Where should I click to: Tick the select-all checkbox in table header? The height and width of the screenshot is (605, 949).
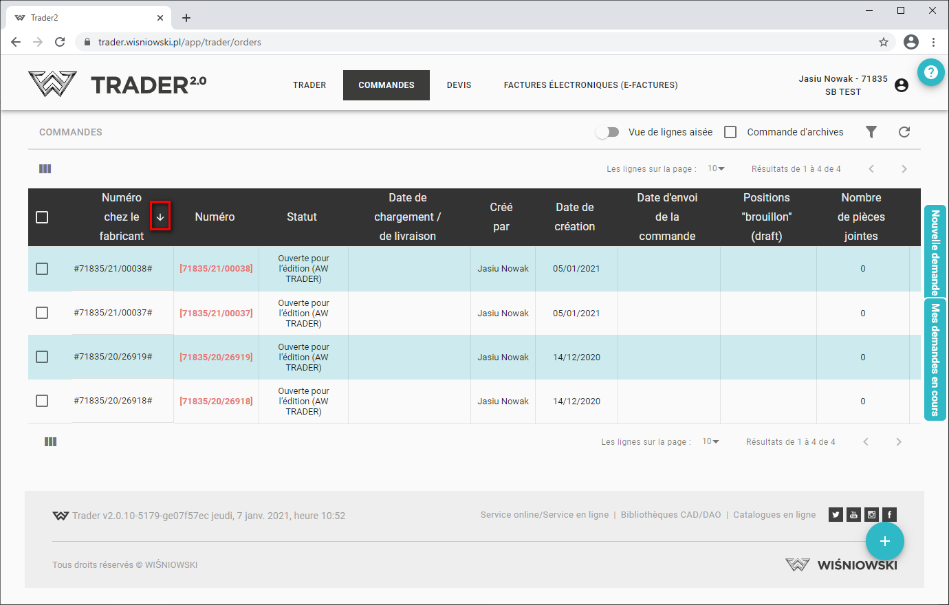[42, 217]
